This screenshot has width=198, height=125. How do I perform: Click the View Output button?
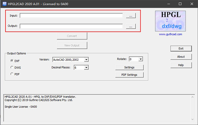coord(72,46)
